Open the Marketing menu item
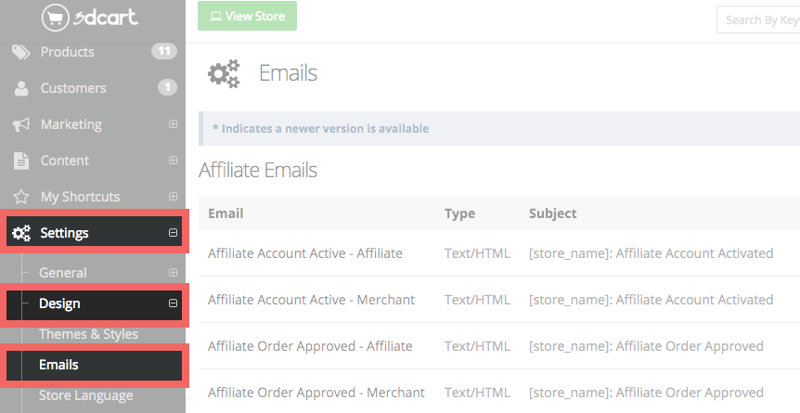800x413 pixels. 71,124
